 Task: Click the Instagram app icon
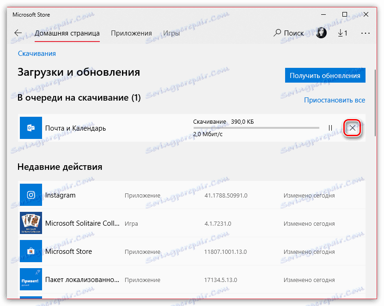[x=30, y=195]
